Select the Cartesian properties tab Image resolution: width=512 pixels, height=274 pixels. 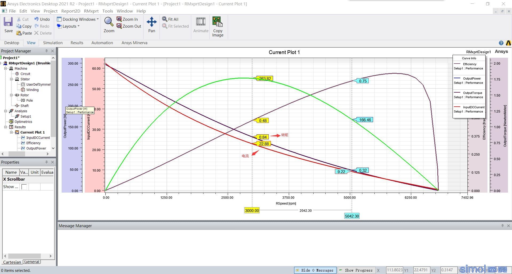[x=12, y=262]
